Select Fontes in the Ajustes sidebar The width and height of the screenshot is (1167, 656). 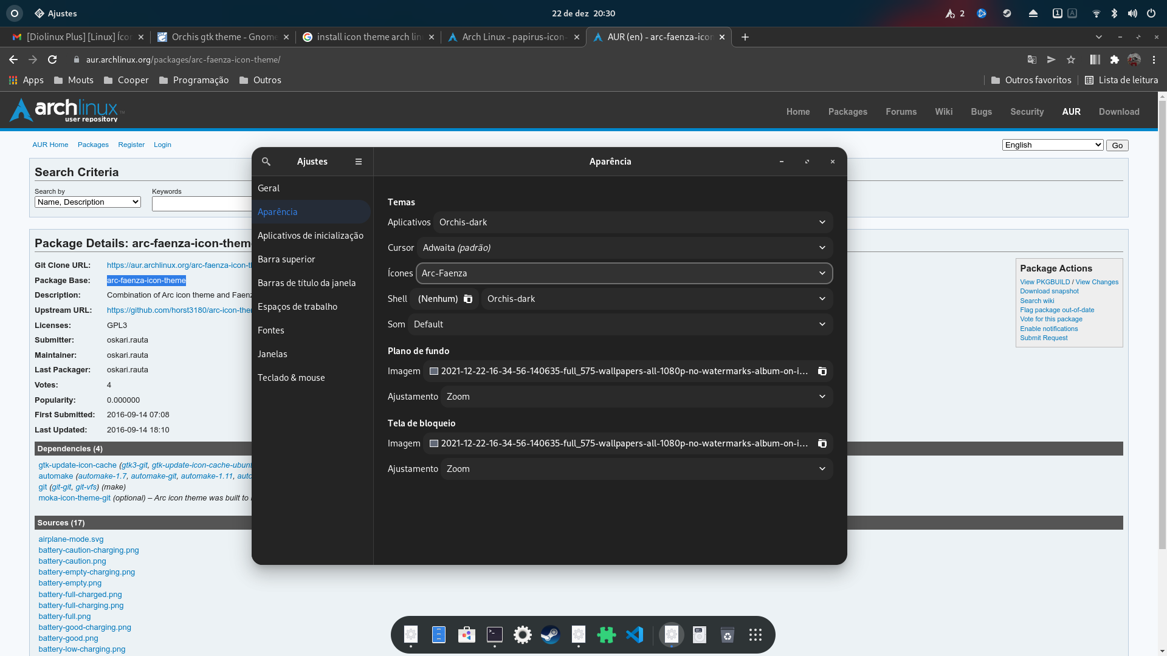271,330
